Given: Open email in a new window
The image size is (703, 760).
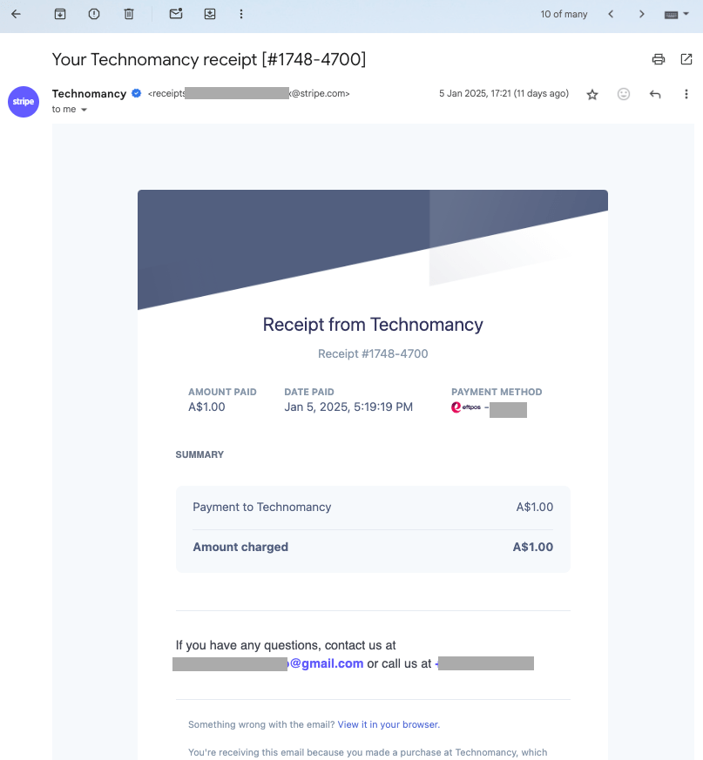Looking at the screenshot, I should click(686, 59).
